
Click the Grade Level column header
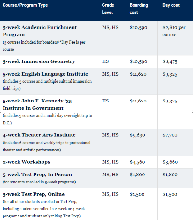(107, 9)
